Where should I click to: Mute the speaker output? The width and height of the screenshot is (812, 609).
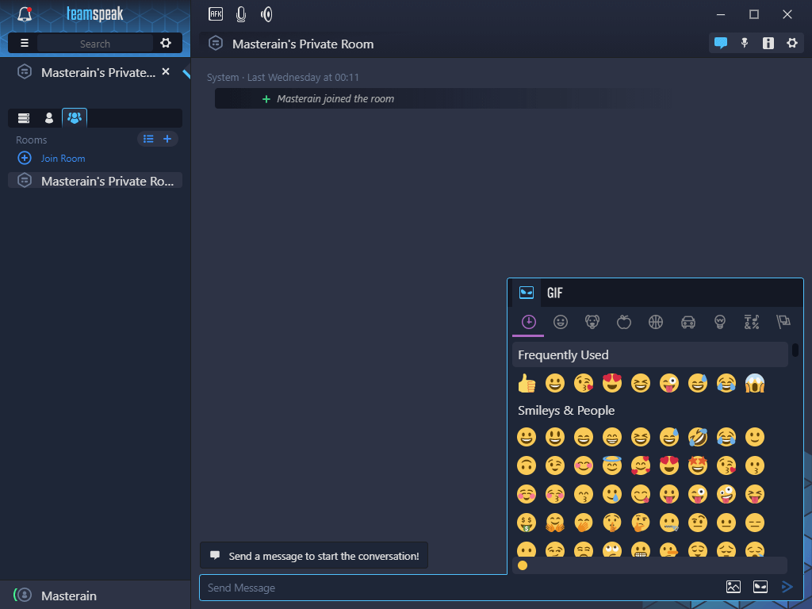coord(266,14)
